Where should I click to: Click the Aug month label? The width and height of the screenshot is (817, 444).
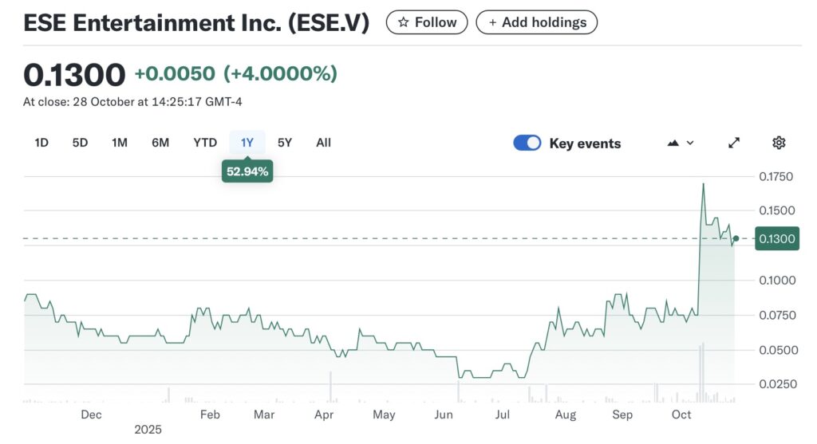click(x=566, y=415)
